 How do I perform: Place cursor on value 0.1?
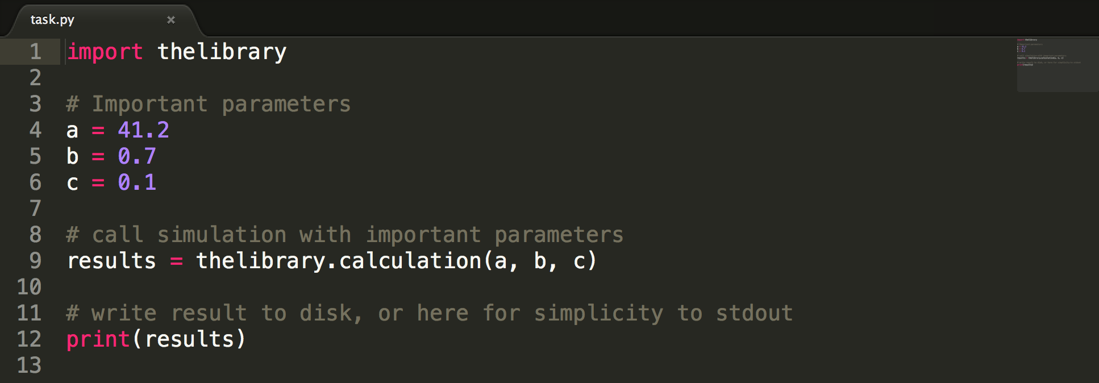tap(137, 182)
